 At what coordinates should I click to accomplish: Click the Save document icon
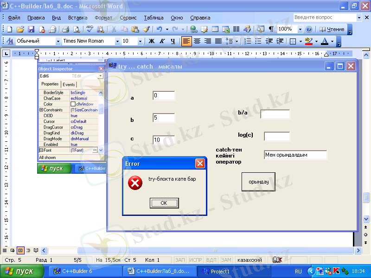(32, 29)
